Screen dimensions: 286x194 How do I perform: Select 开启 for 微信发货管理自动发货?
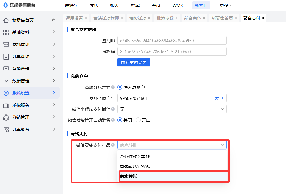pyautogui.click(x=138, y=120)
